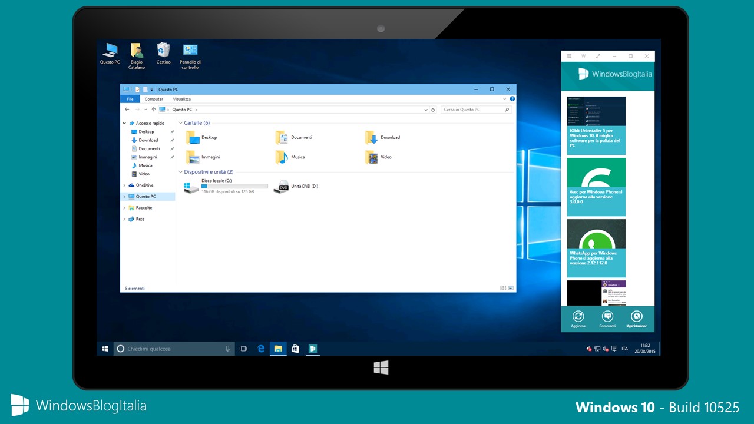754x424 pixels.
Task: Launch Microsoft Edge from taskbar
Action: (261, 349)
